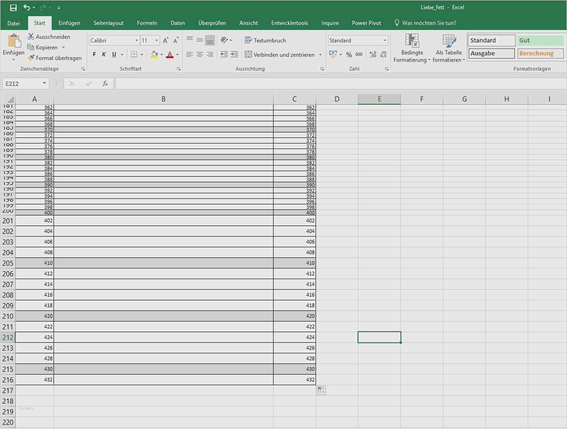
Task: Click the formula bar input field
Action: tap(340, 83)
